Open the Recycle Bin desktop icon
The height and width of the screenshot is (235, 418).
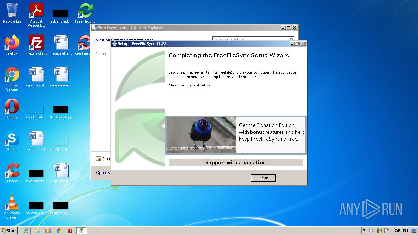point(12,13)
